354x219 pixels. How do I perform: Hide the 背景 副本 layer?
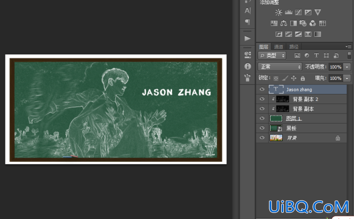click(x=262, y=108)
